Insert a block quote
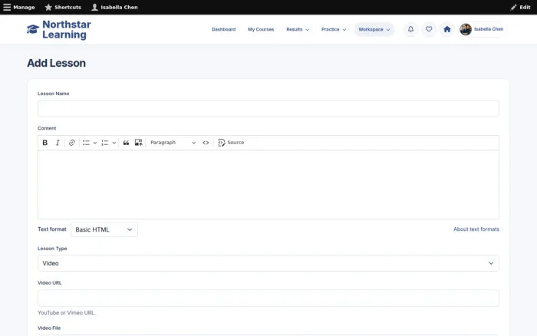The image size is (537, 336). coord(126,143)
